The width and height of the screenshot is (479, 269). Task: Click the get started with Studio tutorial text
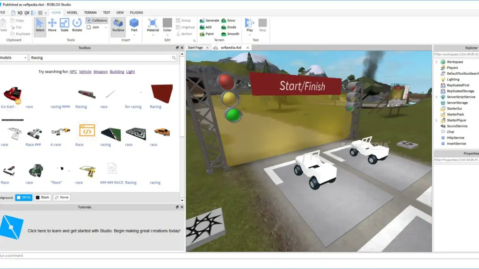pos(104,231)
